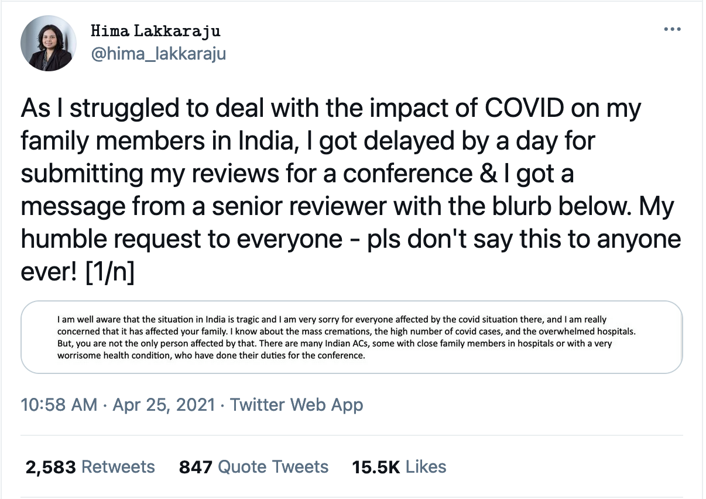This screenshot has height=499, width=706.
Task: Open the three-dot more options menu
Action: click(671, 30)
